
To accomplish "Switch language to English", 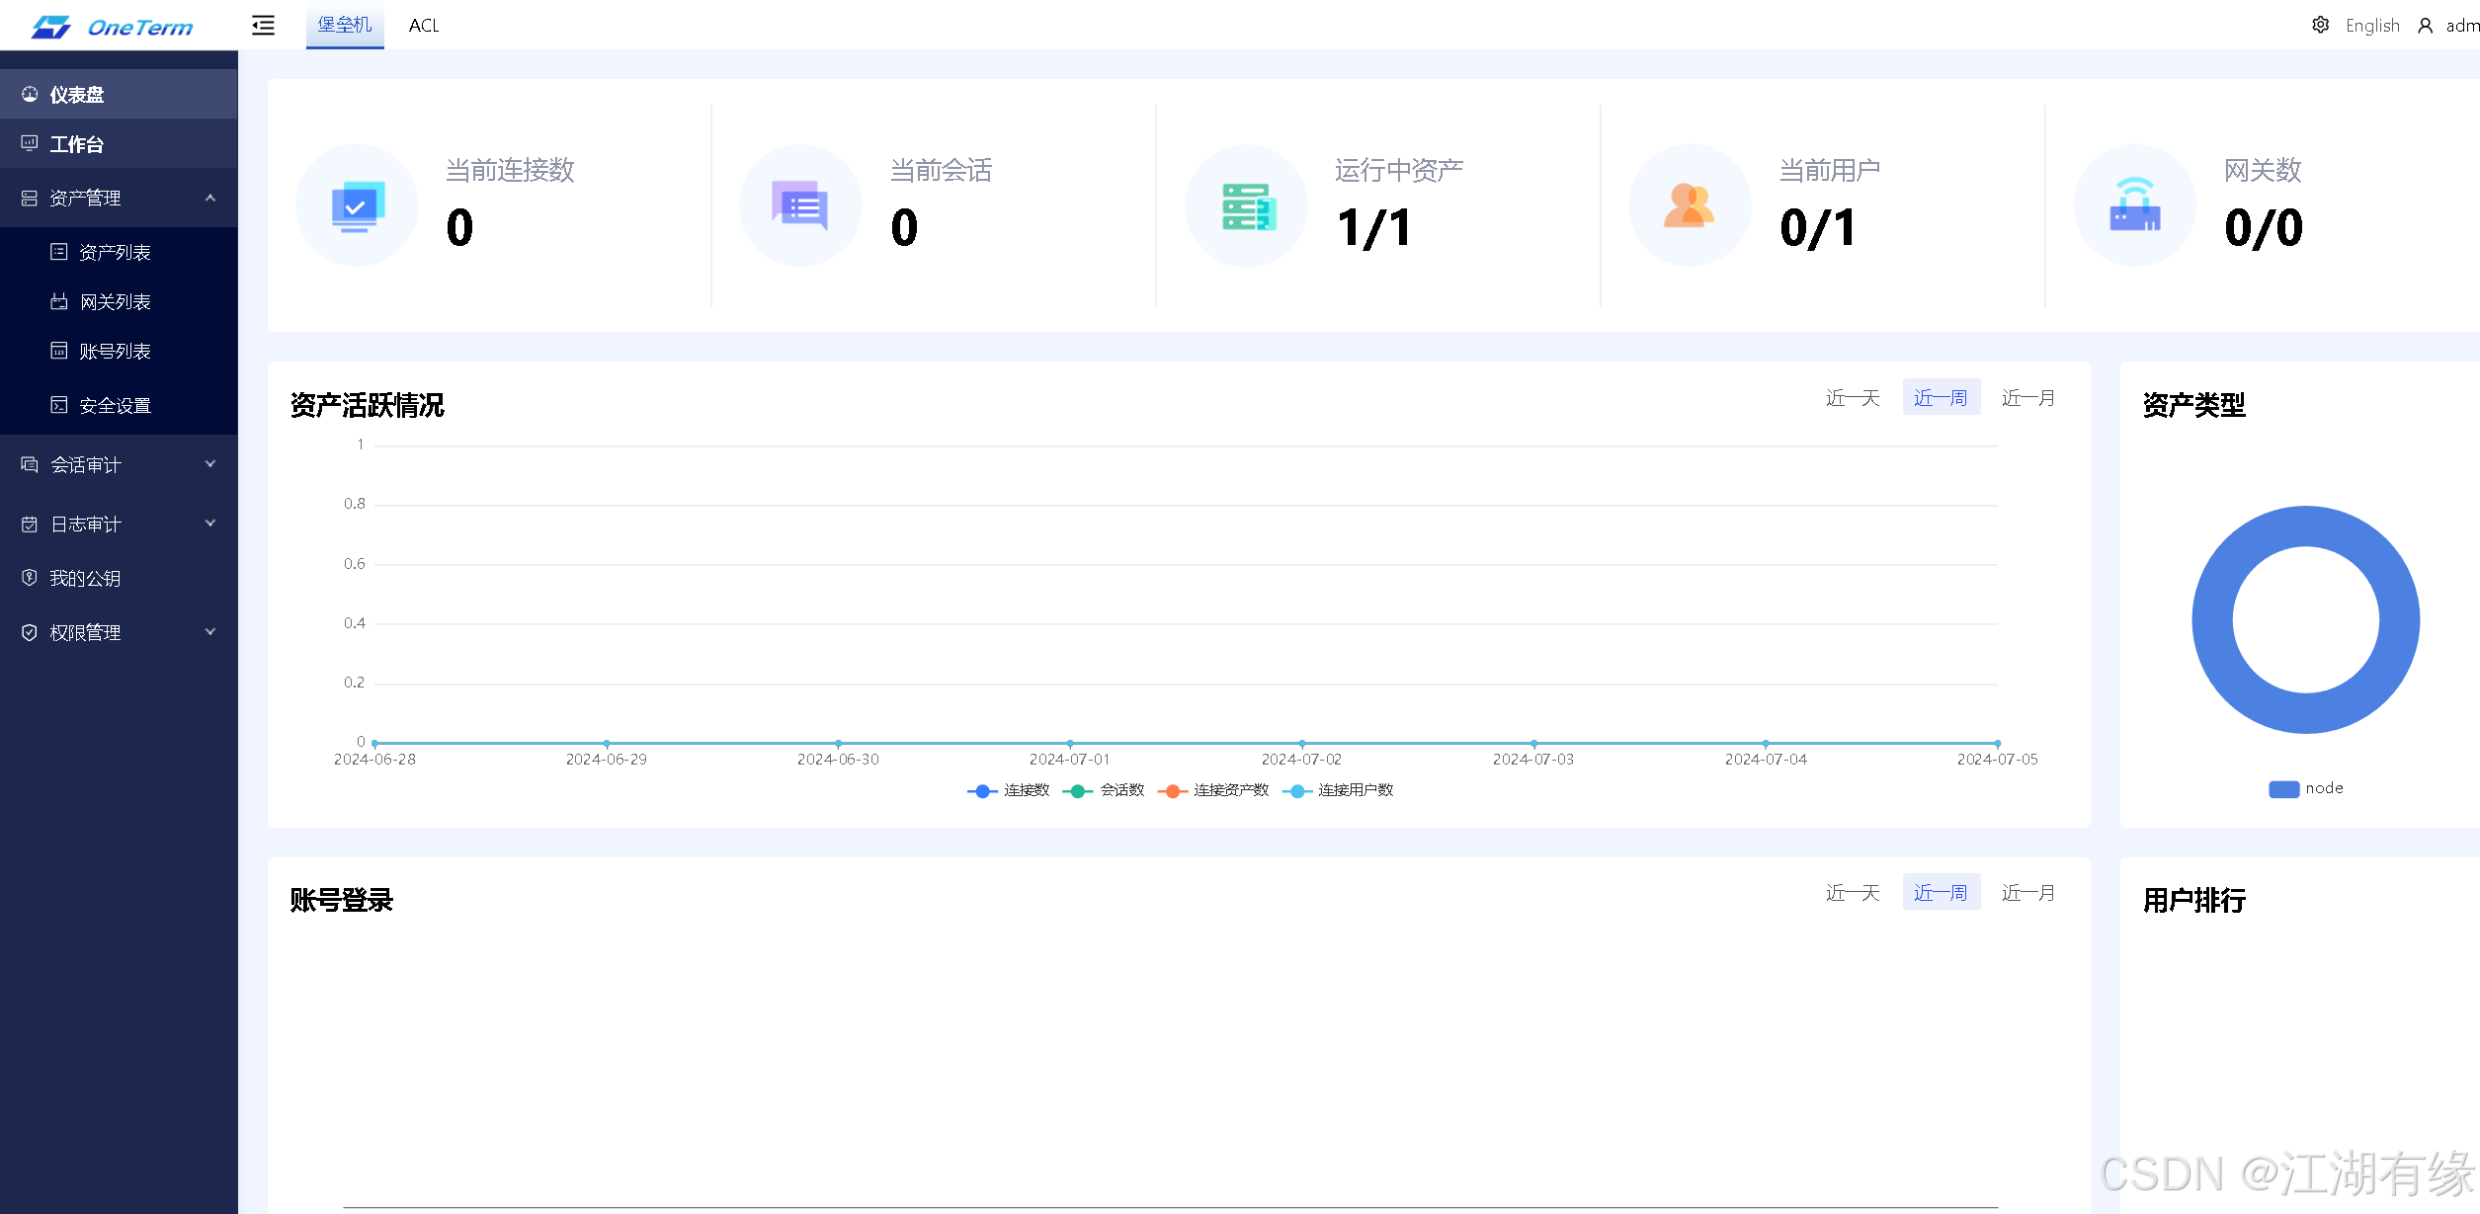I will (2371, 26).
